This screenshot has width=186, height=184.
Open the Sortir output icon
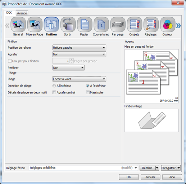pos(68,25)
